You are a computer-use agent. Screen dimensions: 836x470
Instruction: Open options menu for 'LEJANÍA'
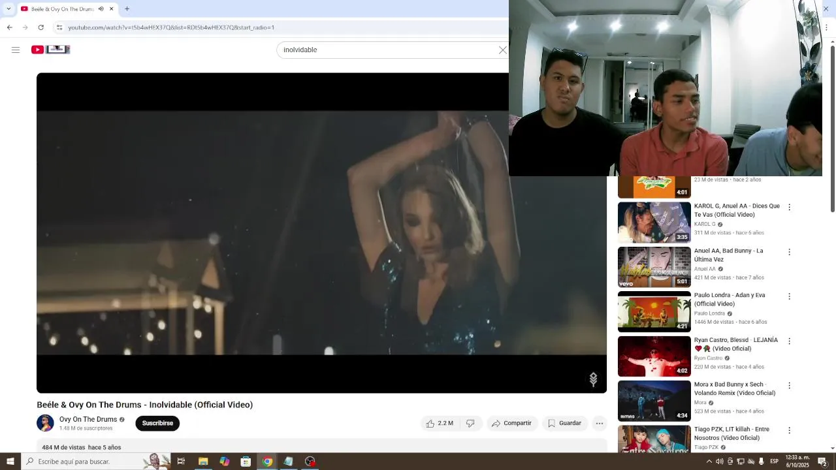pos(789,341)
